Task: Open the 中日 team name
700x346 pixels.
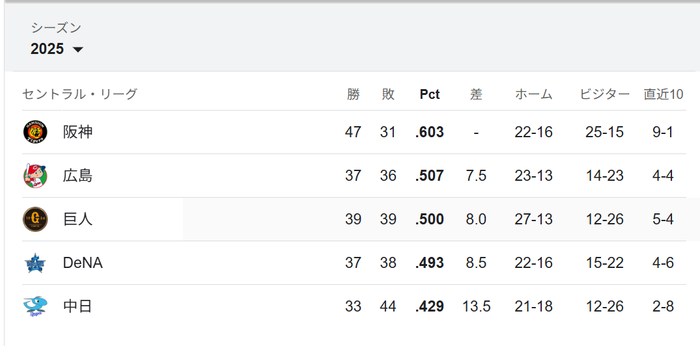Action: pyautogui.click(x=77, y=306)
